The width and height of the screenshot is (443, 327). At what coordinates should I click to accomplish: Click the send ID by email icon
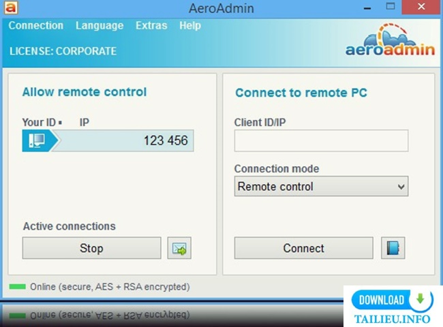click(179, 248)
